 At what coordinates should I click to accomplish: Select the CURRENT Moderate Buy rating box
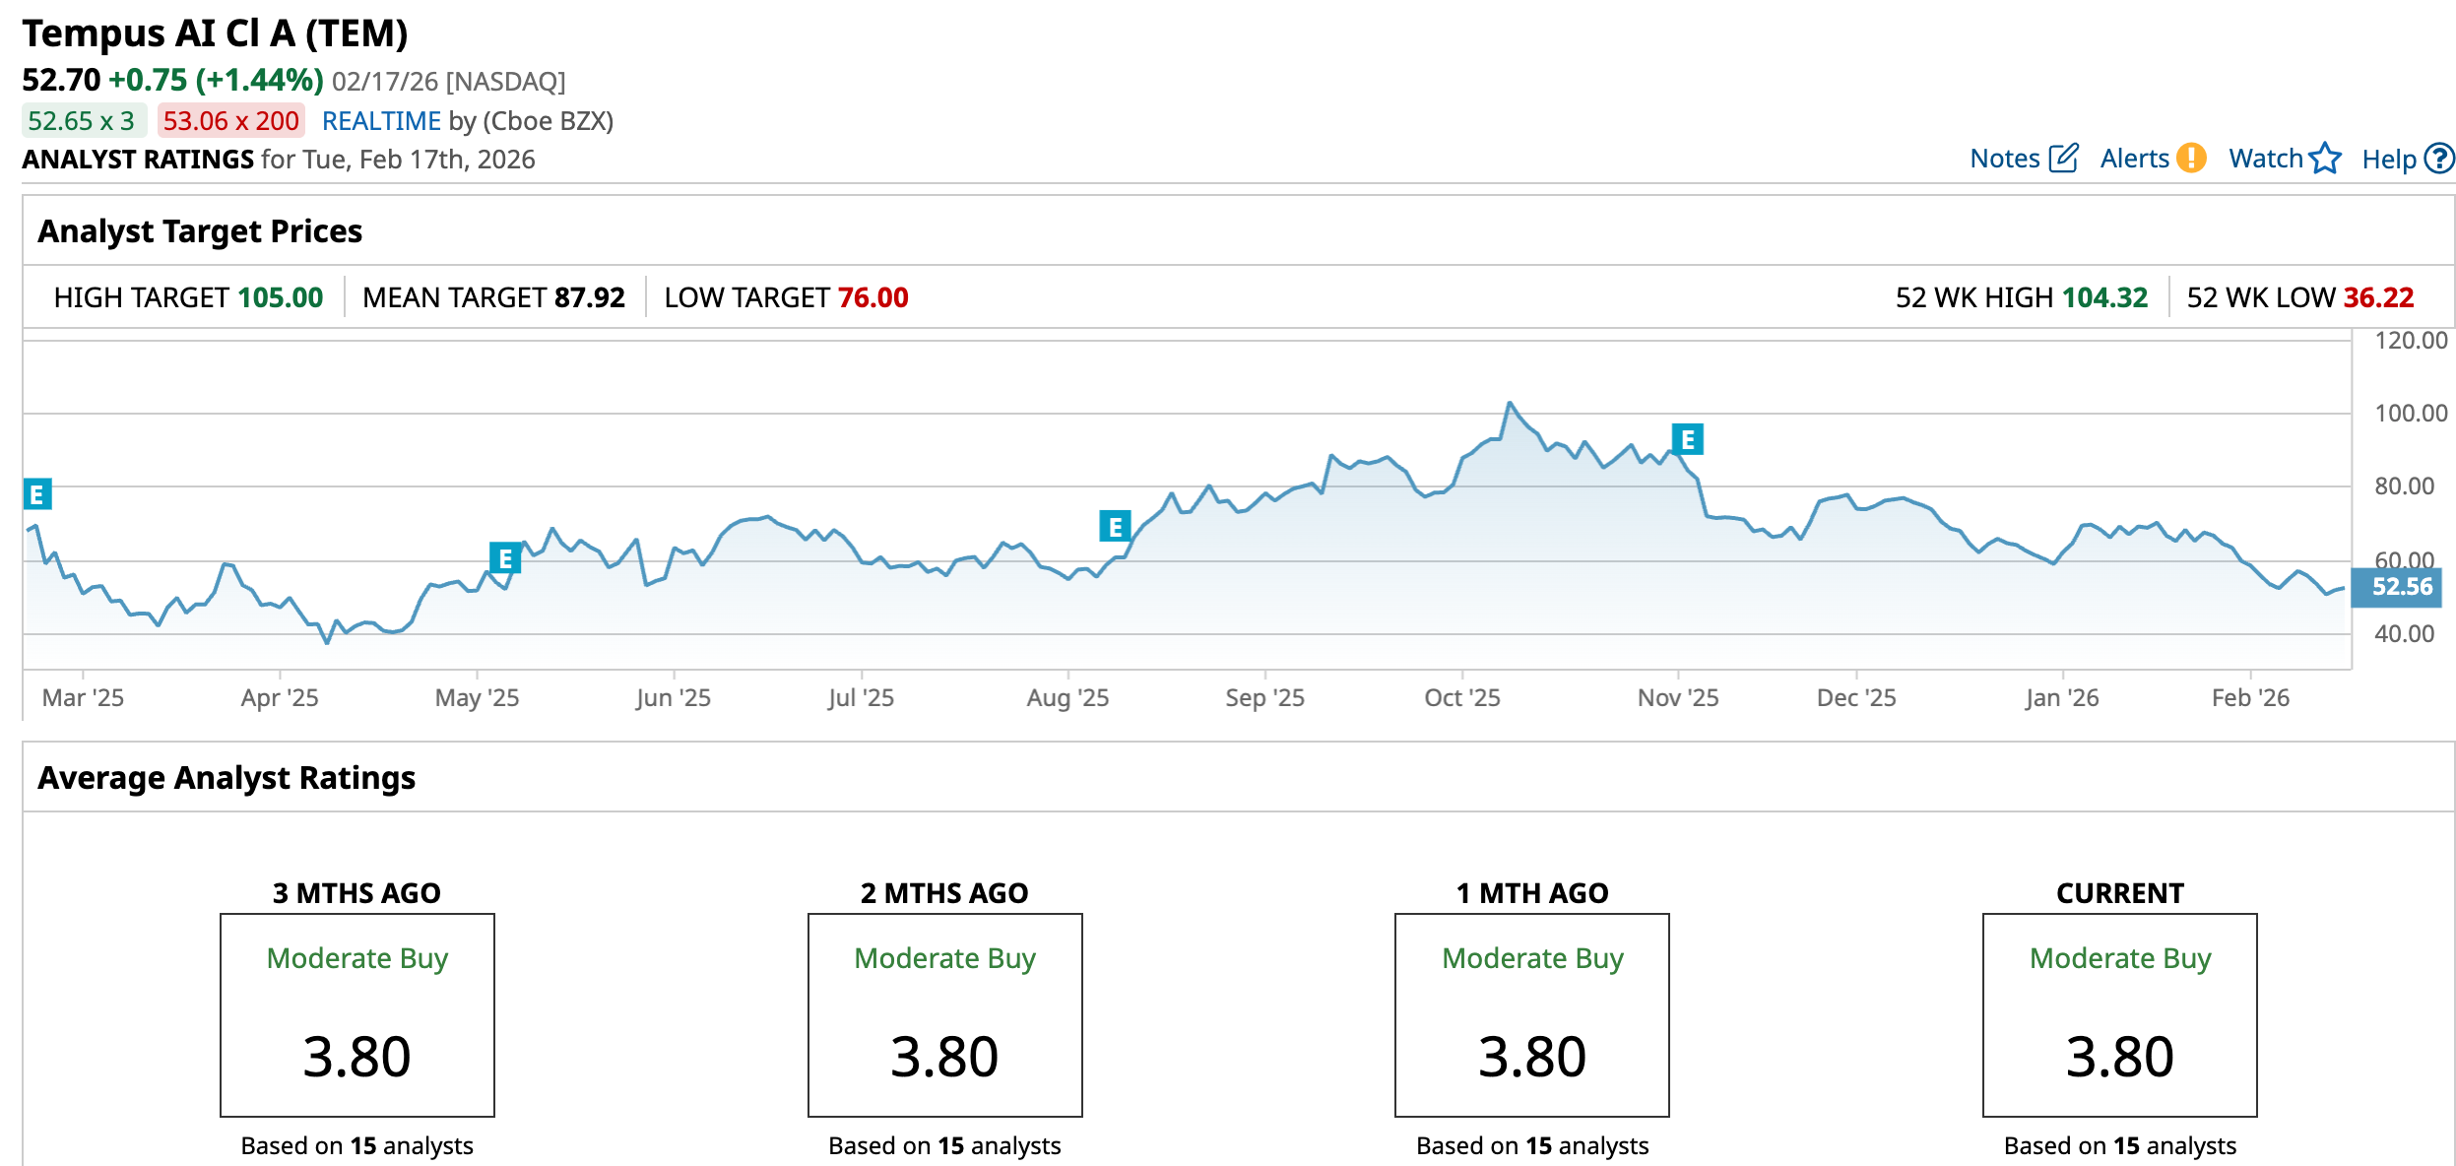coord(2119,1015)
